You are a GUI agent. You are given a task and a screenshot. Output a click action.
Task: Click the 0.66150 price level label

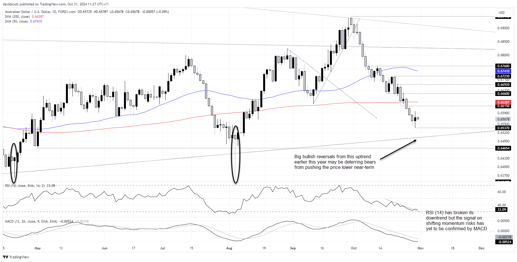tap(503, 106)
